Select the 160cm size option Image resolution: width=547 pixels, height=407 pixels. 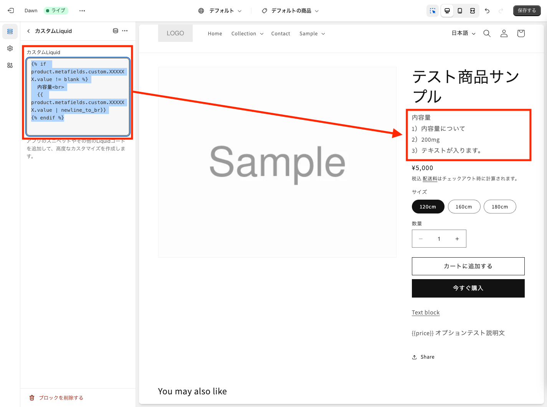[x=464, y=207]
